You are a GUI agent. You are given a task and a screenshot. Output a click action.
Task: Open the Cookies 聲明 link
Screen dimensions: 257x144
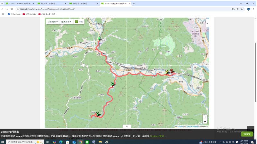[x=157, y=136]
